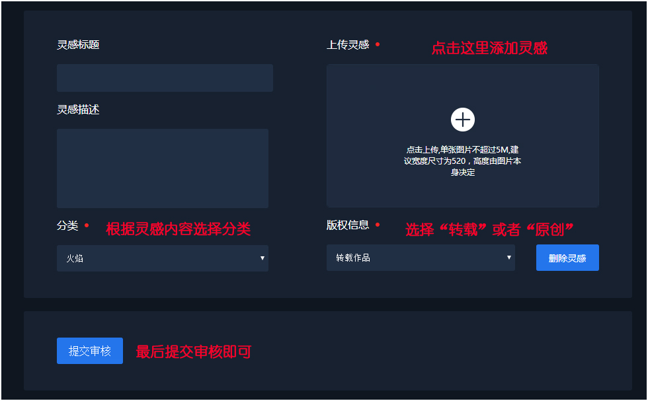Viewport: 648px width, 401px height.
Task: Click the 灵感标题 label
Action: tap(78, 45)
